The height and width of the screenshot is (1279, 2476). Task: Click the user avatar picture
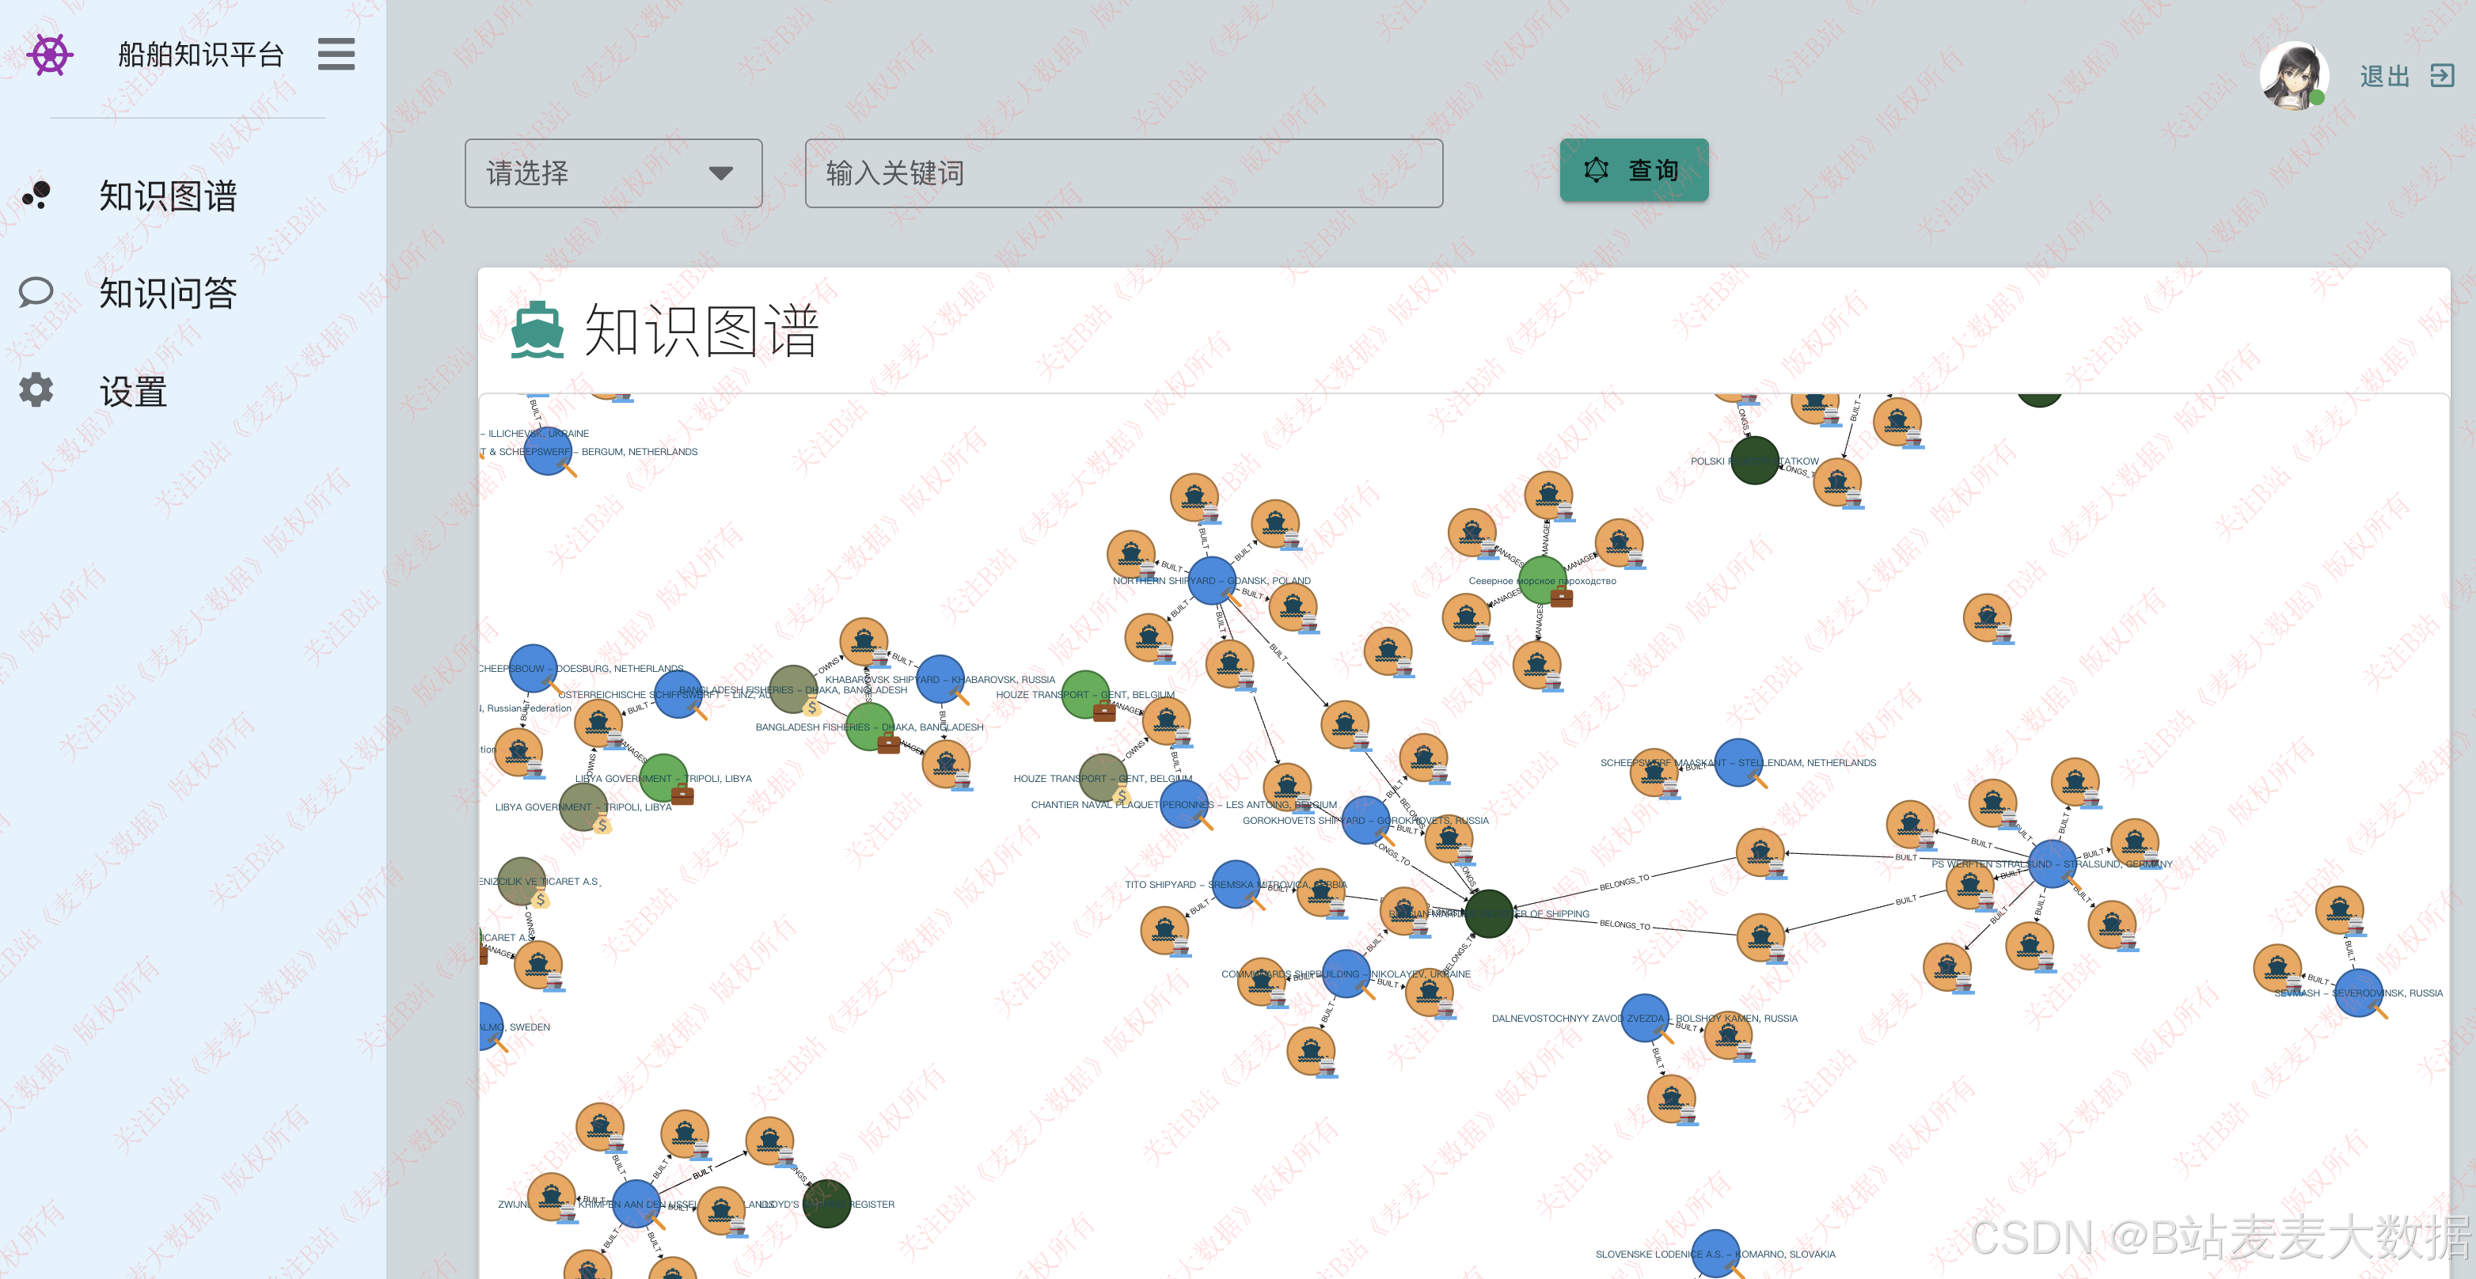pyautogui.click(x=2292, y=75)
